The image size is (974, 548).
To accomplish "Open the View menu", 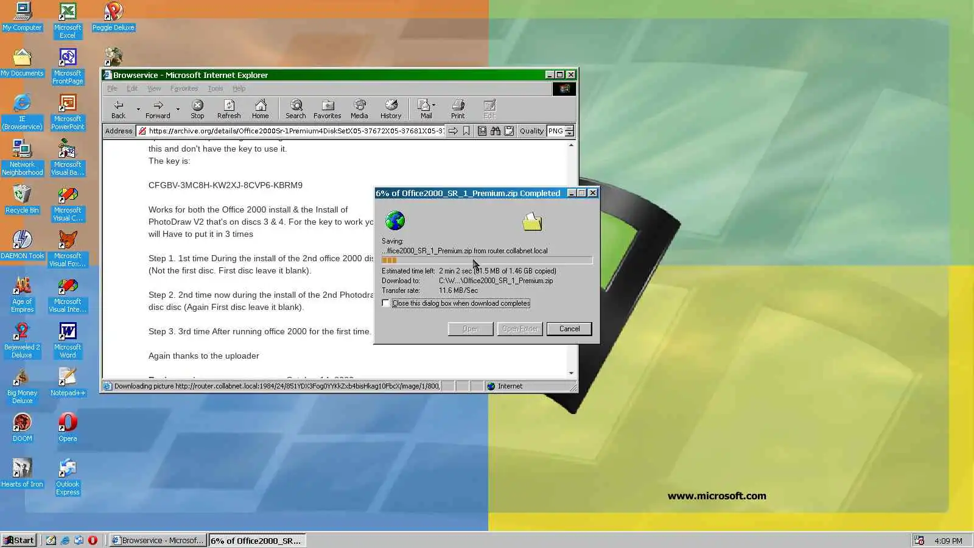I will 154,88.
